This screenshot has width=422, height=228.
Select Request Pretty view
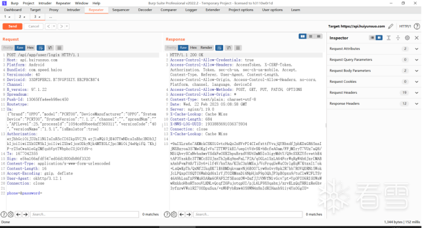(x=8, y=48)
